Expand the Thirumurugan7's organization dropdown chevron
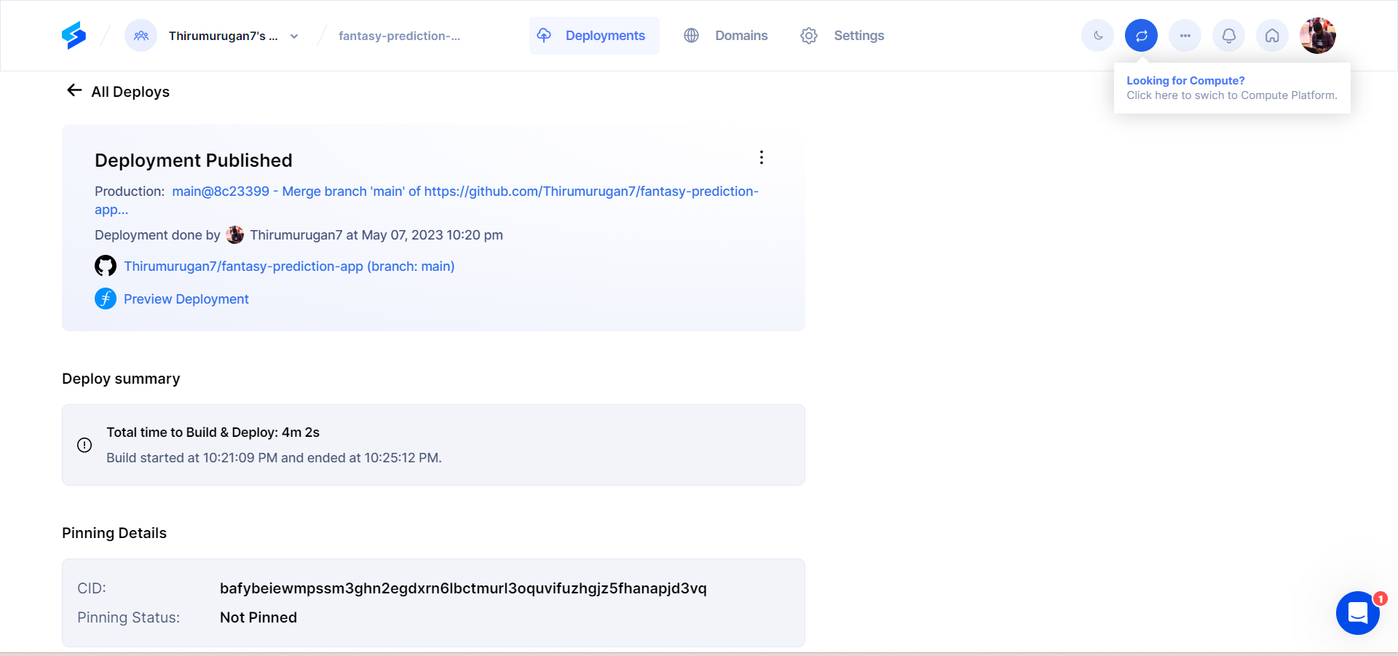Image resolution: width=1398 pixels, height=656 pixels. 294,36
